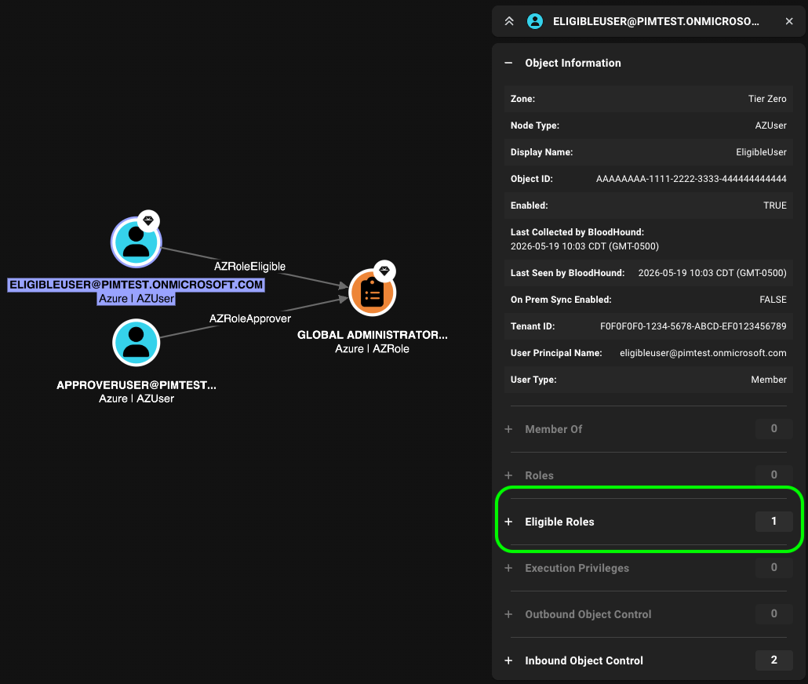Click the Inbound Object Control count badge 2

(773, 660)
